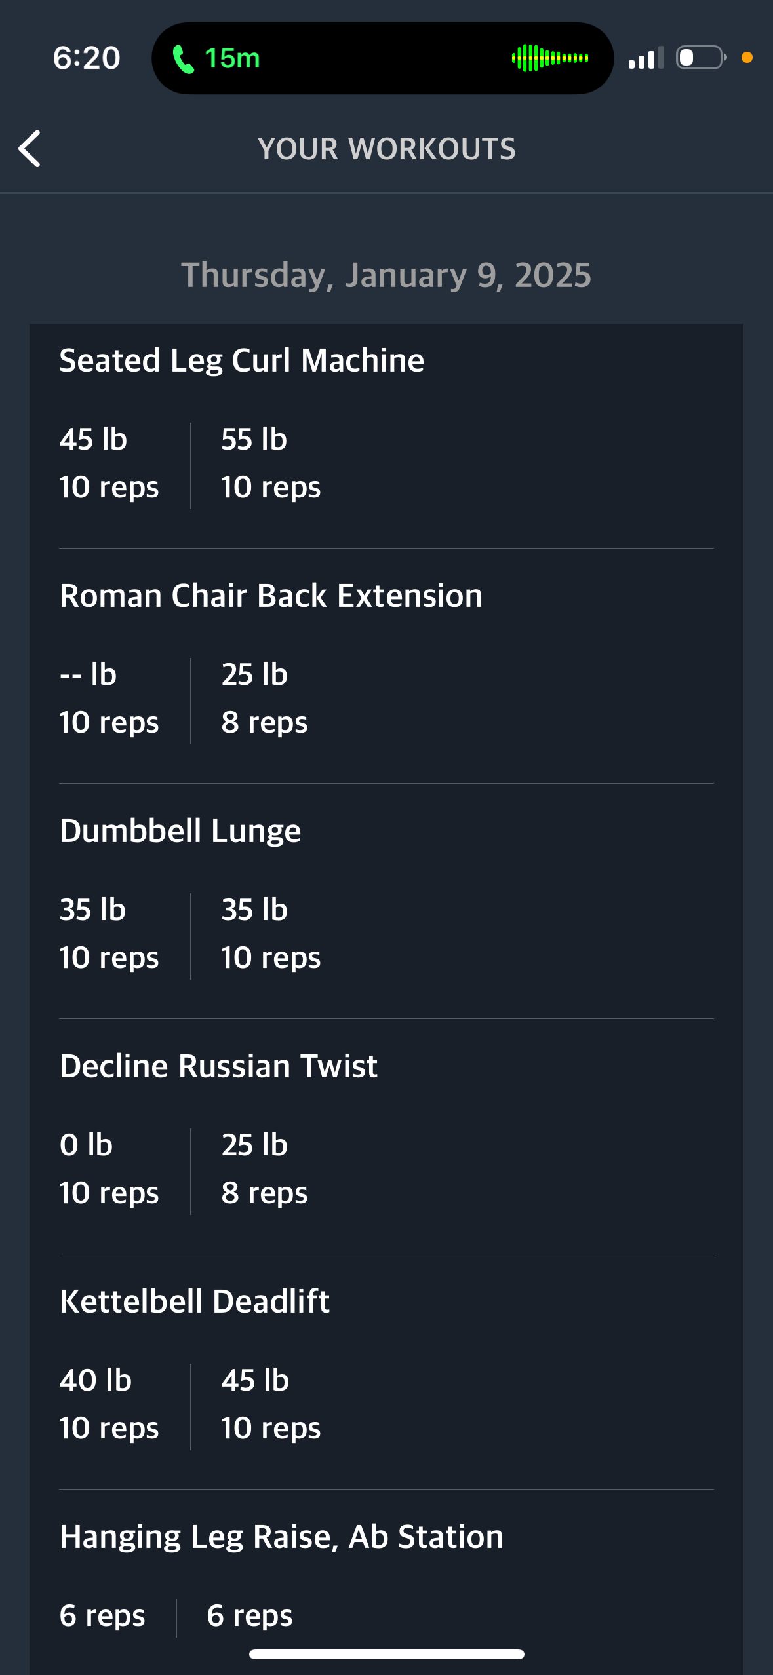This screenshot has height=1675, width=773.
Task: Tap the Thursday, January 9, 2025 date header
Action: (386, 275)
